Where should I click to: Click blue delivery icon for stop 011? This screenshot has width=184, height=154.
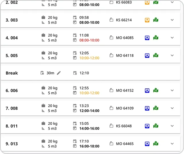(147, 126)
